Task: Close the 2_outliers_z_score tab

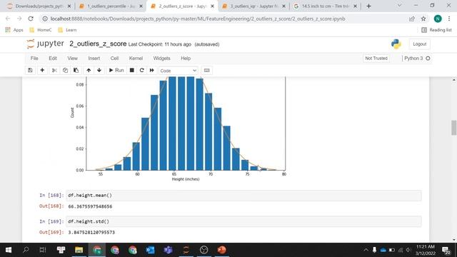Action: 213,6
